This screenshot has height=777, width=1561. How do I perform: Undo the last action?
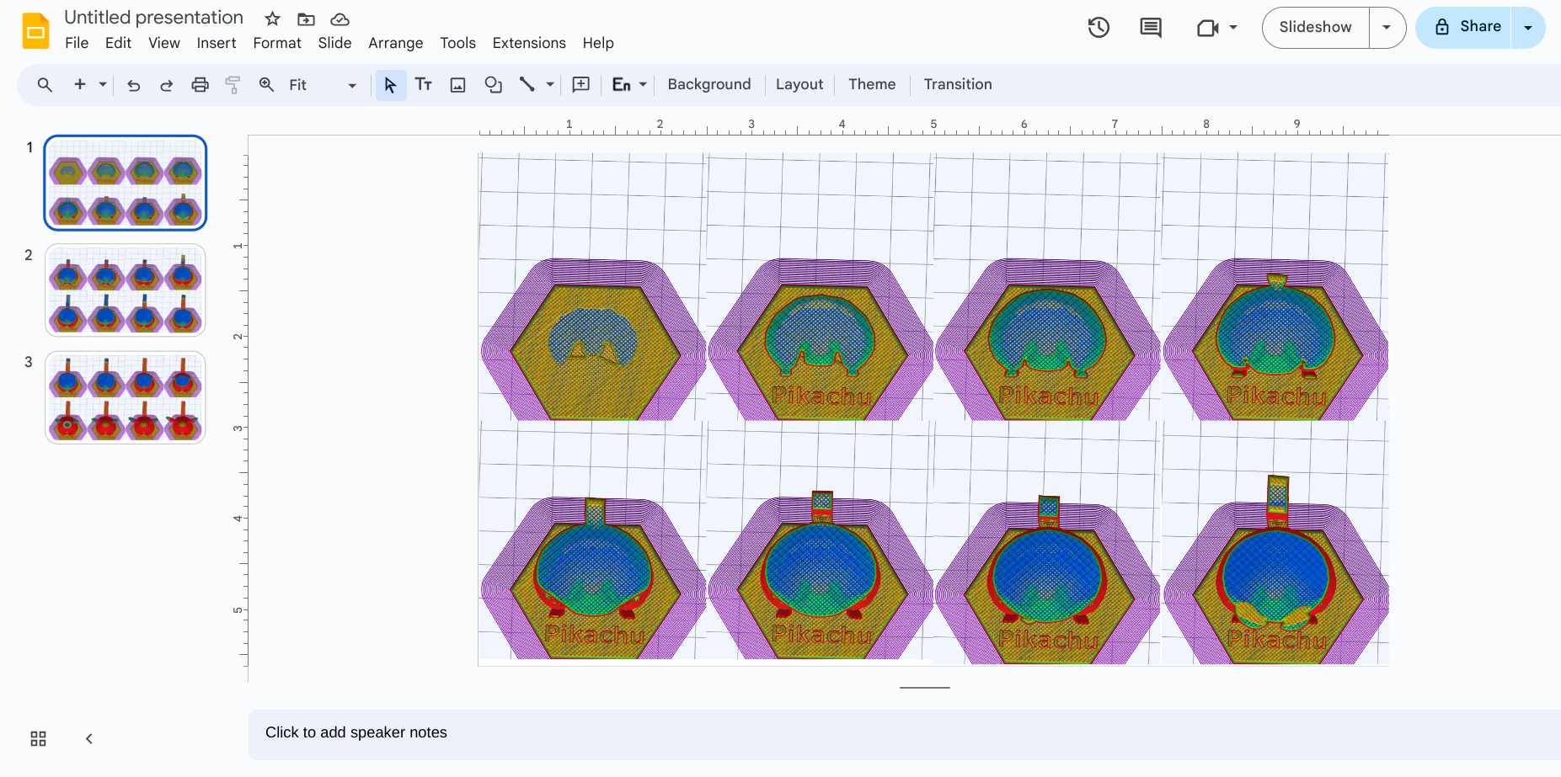click(133, 85)
